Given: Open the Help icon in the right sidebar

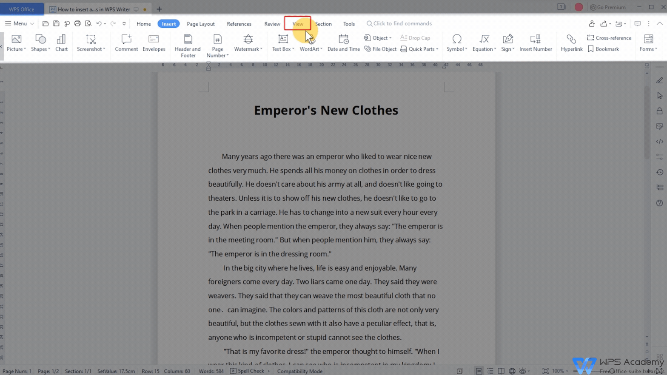Looking at the screenshot, I should (659, 203).
